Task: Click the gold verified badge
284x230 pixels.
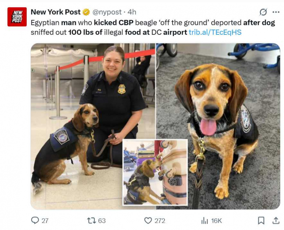Action: point(86,12)
